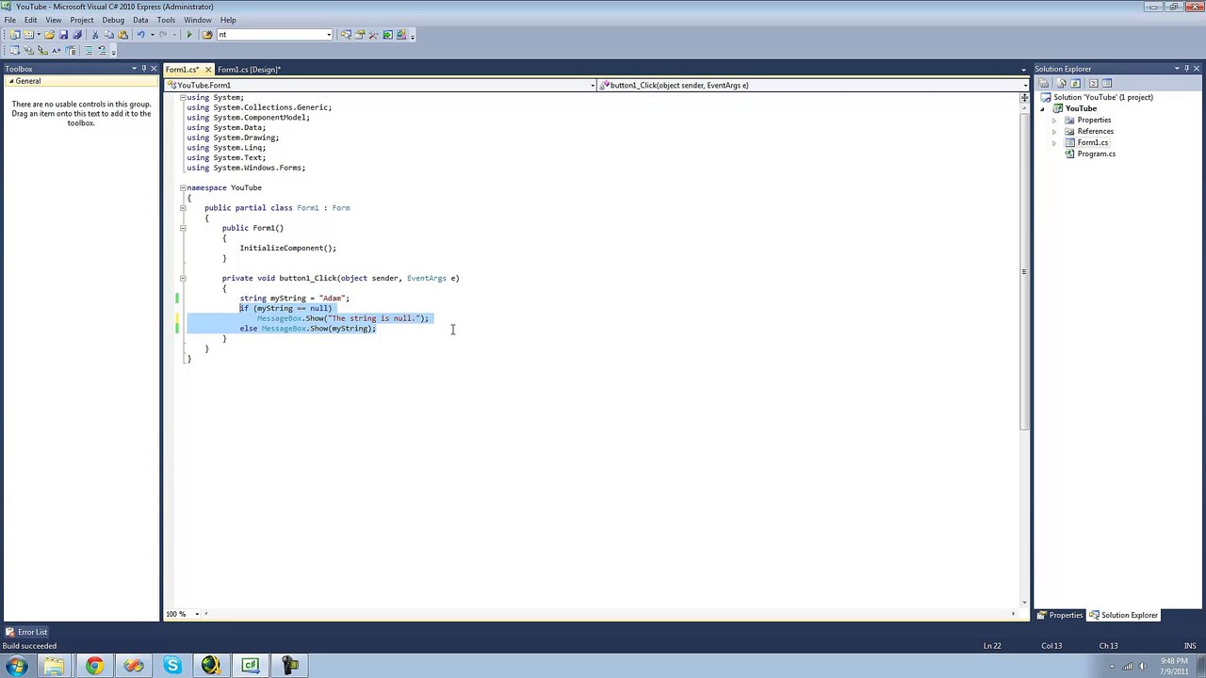Switch to the Form1.cs [Design] tab
Viewport: 1206px width, 678px height.
249,70
